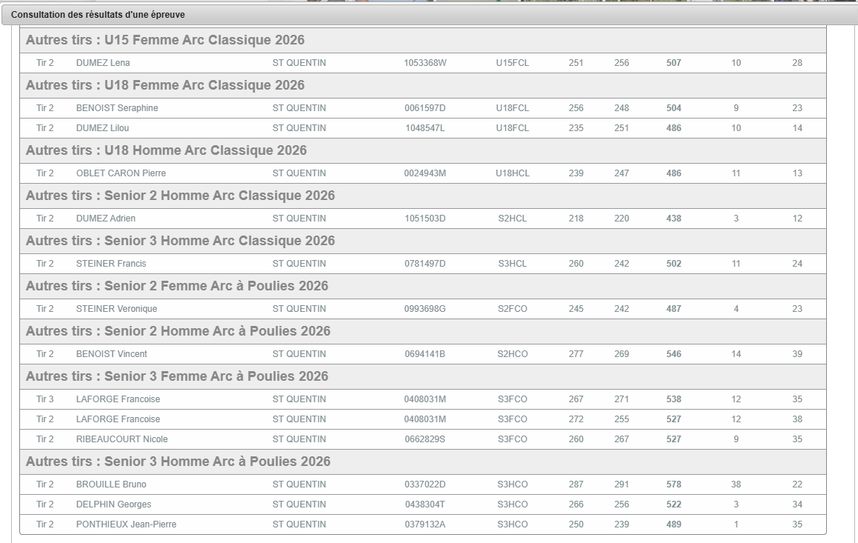
Task: Click STEINER Veronique's name
Action: tap(116, 309)
